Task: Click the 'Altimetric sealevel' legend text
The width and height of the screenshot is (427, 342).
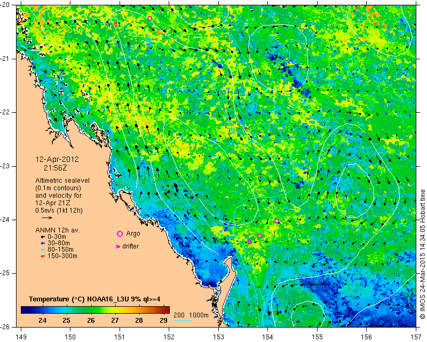Action: [x=62, y=181]
